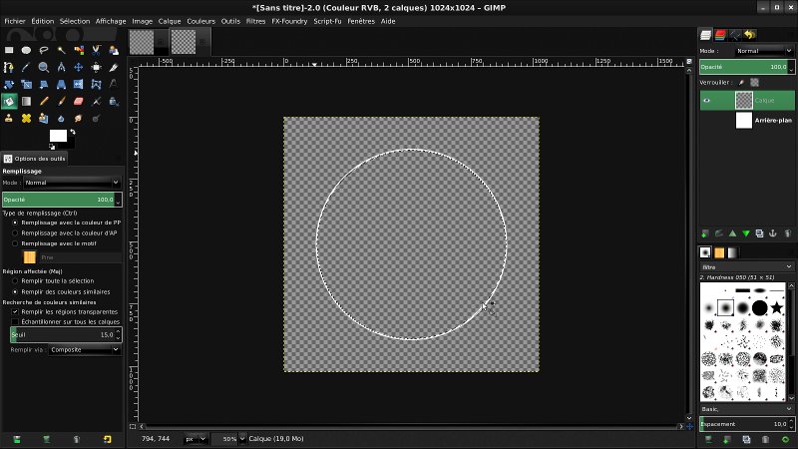Select the Cage Transform tool
798x449 pixels.
point(96,85)
